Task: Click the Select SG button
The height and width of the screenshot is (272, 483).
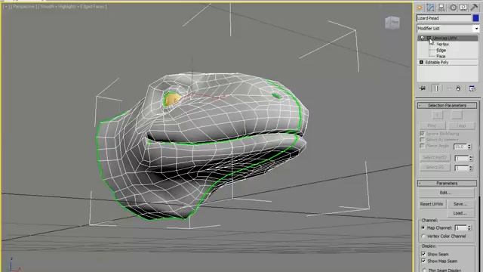Action: click(x=435, y=168)
